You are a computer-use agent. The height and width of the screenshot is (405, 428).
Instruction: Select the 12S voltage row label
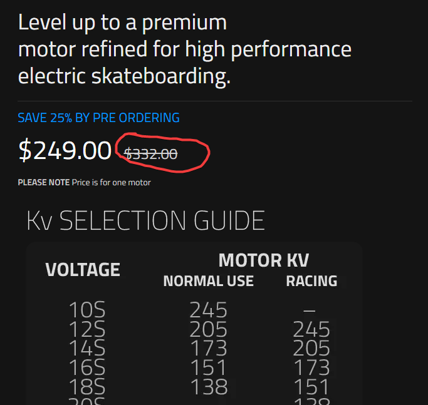(x=87, y=329)
